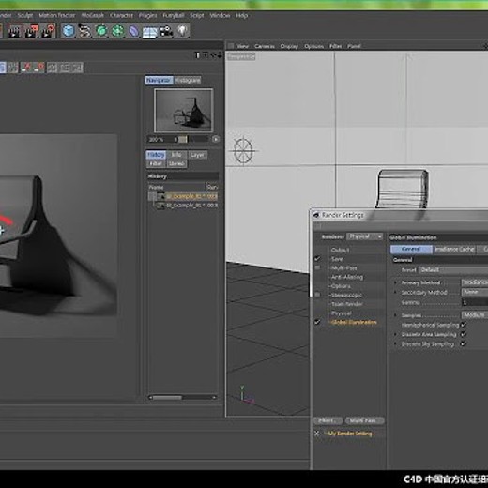Viewport: 488px width, 488px height.
Task: Toggle the Save checkbox in Render Settings
Action: 317,259
